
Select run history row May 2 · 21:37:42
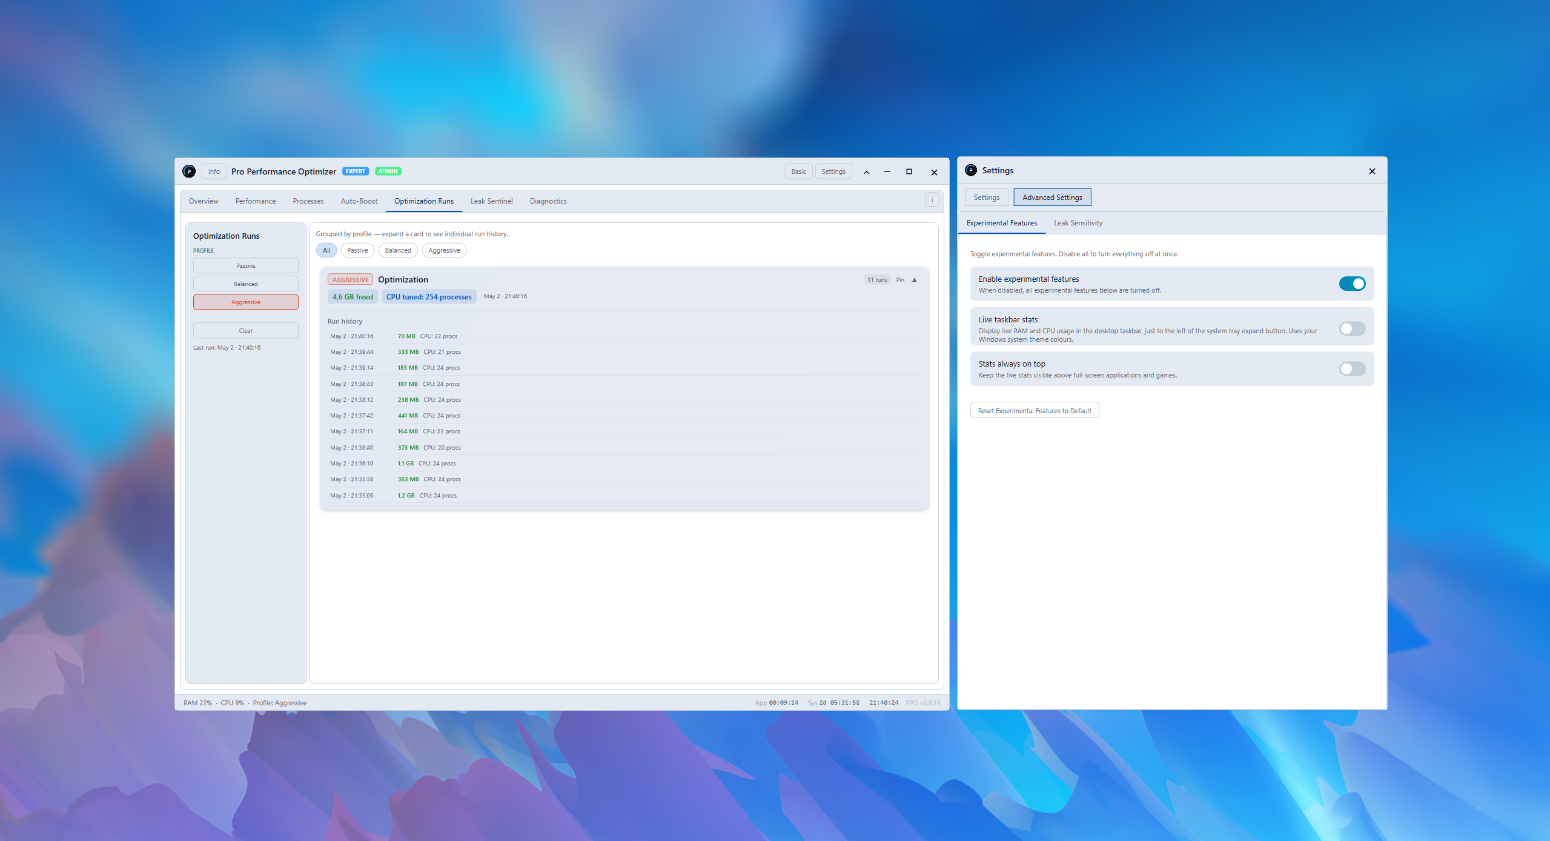(624, 416)
